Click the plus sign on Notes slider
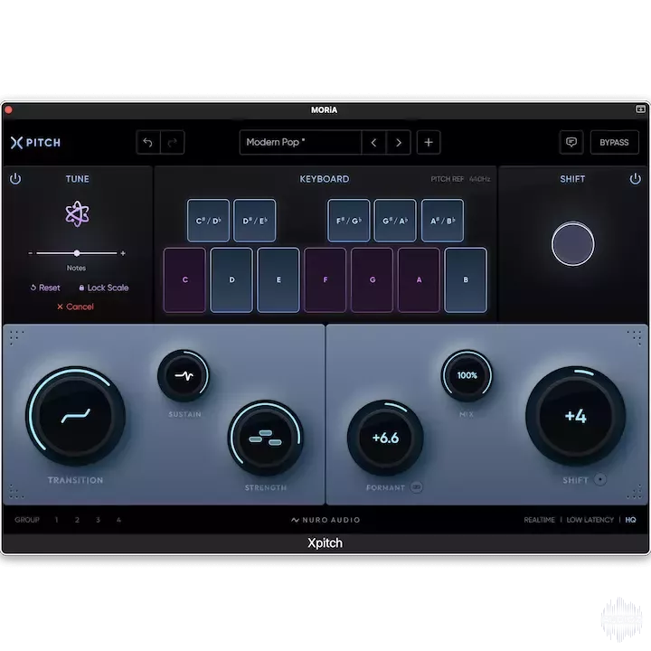651x651 pixels. (123, 253)
